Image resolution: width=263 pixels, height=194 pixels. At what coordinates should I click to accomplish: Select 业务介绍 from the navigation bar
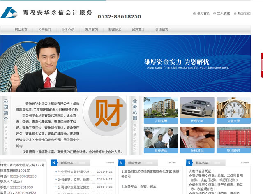pos(68,30)
